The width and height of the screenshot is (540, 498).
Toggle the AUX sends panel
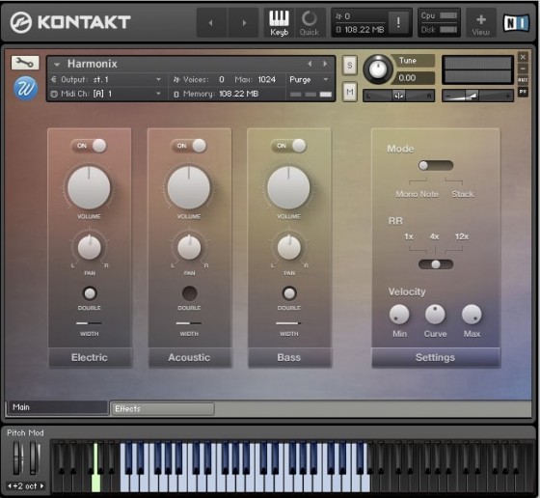(523, 80)
